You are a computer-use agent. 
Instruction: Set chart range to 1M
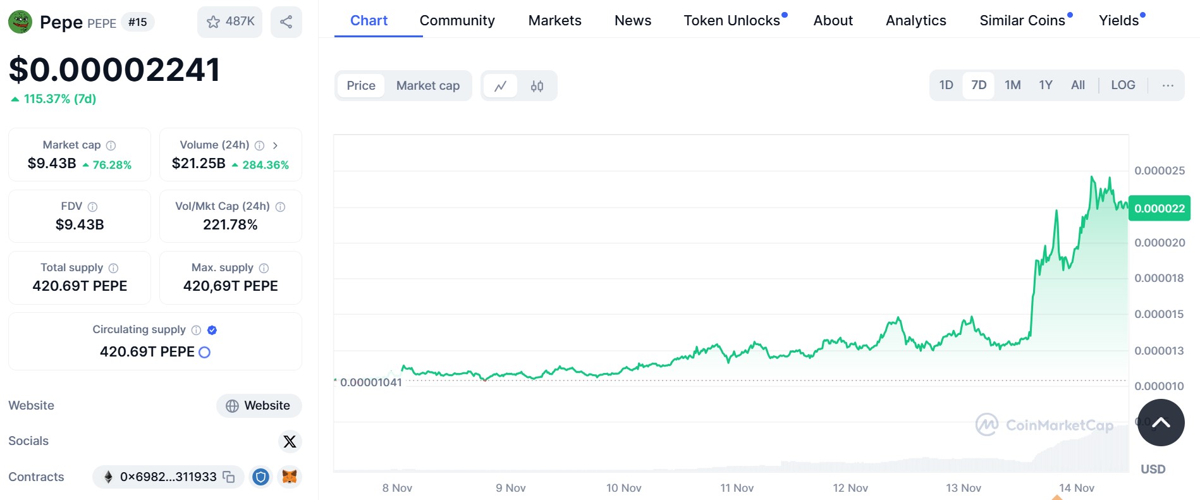click(x=1013, y=85)
